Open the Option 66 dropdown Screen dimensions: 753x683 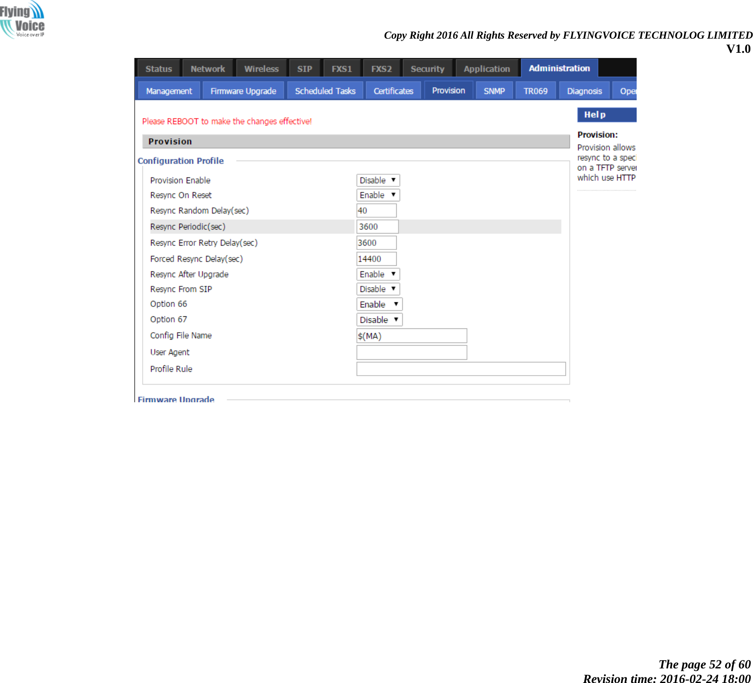point(379,304)
